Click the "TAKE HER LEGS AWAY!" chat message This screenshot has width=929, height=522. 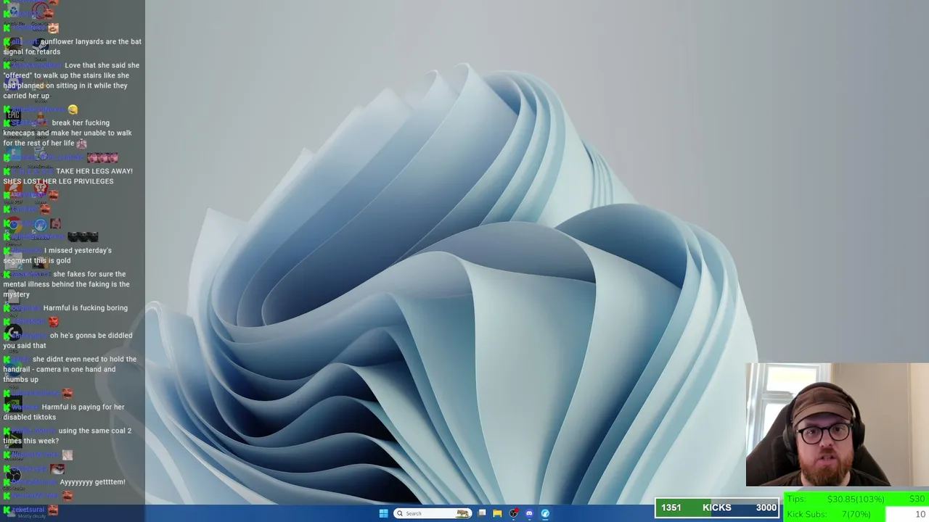68,176
